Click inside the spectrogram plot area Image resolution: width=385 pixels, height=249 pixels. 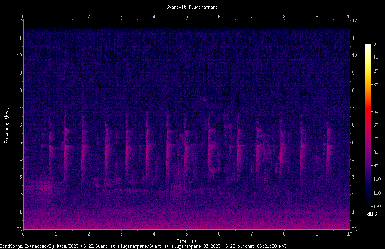187,125
